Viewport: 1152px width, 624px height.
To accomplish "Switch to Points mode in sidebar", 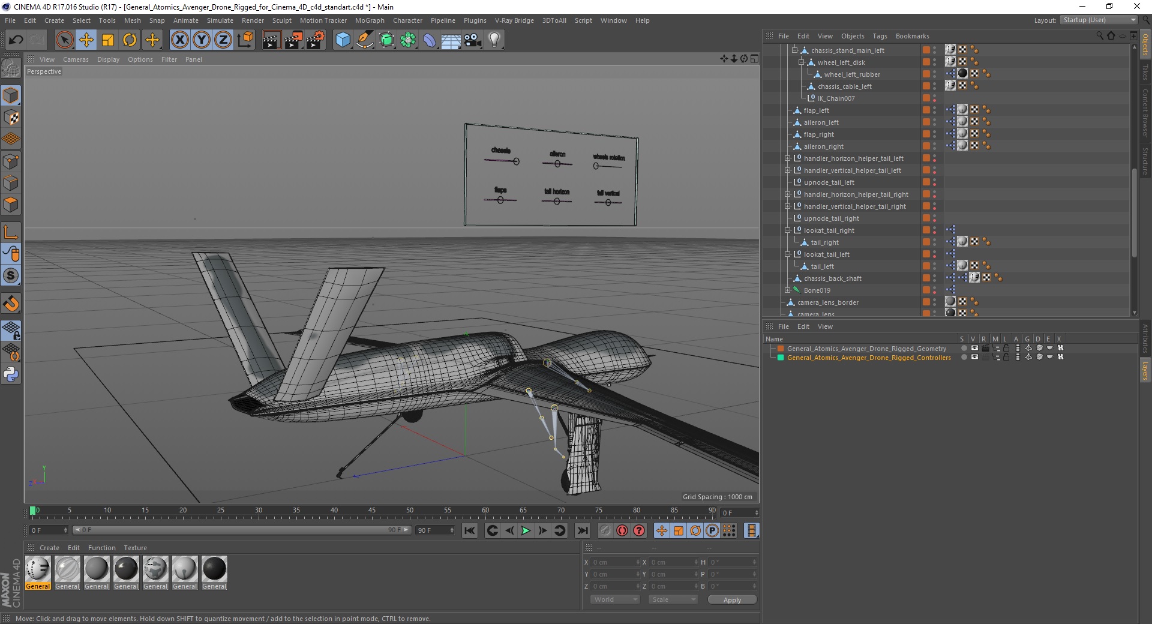I will point(11,161).
